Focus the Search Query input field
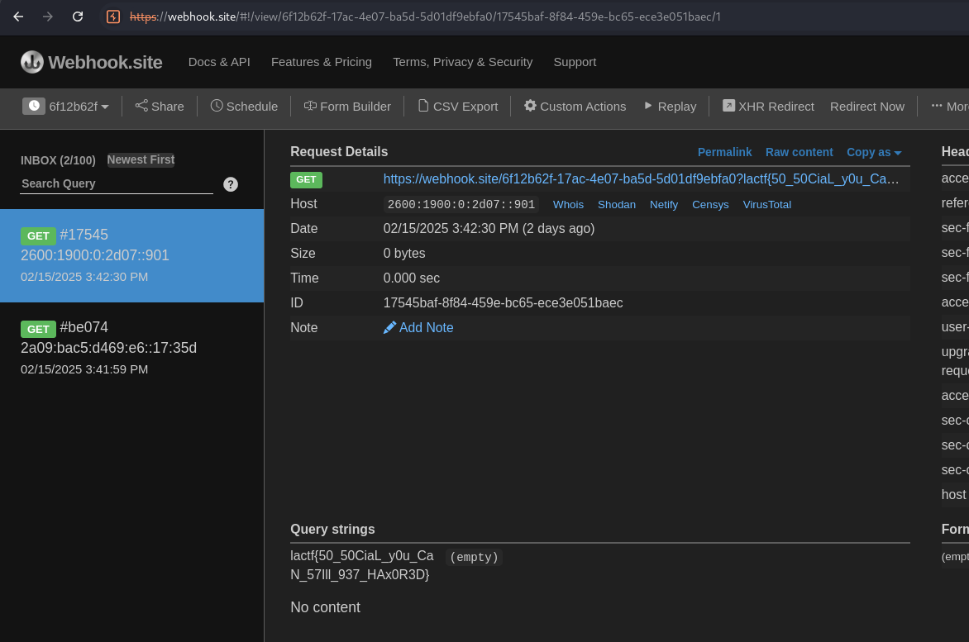The height and width of the screenshot is (642, 969). pyautogui.click(x=116, y=183)
